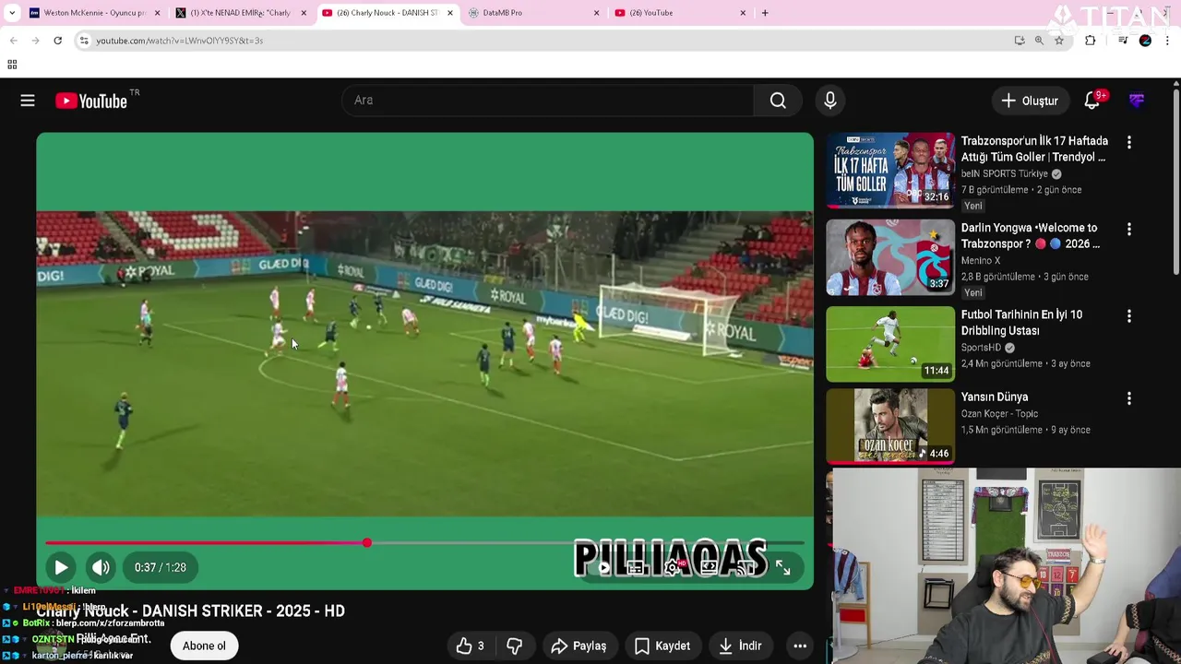Viewport: 1181px width, 664px height.
Task: Click the YouTube Ara search field
Action: (548, 101)
